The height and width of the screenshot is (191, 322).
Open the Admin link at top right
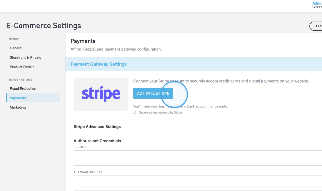tap(317, 3)
